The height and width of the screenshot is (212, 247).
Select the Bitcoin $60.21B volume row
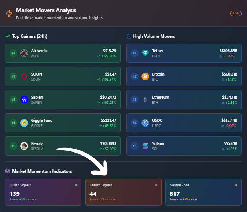point(184,77)
